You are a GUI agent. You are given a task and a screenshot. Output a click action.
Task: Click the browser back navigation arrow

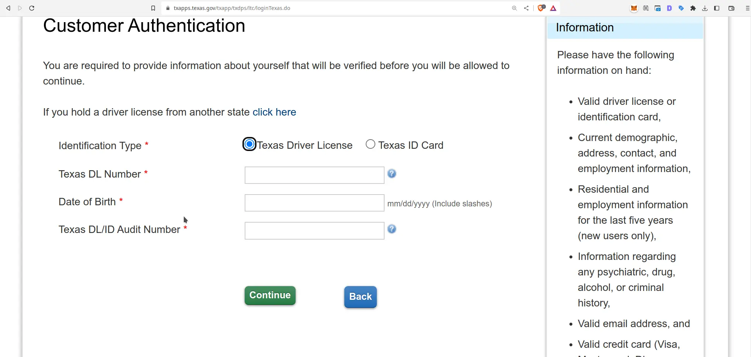[x=8, y=8]
